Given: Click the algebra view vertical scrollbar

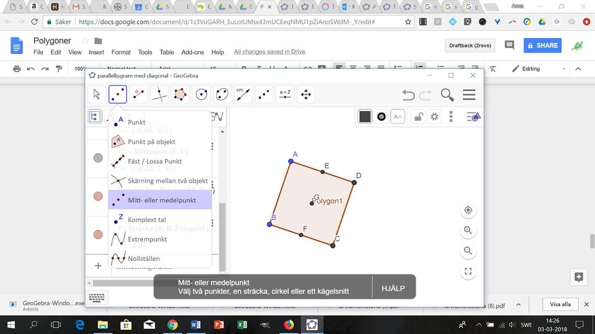Looking at the screenshot, I should click(223, 237).
